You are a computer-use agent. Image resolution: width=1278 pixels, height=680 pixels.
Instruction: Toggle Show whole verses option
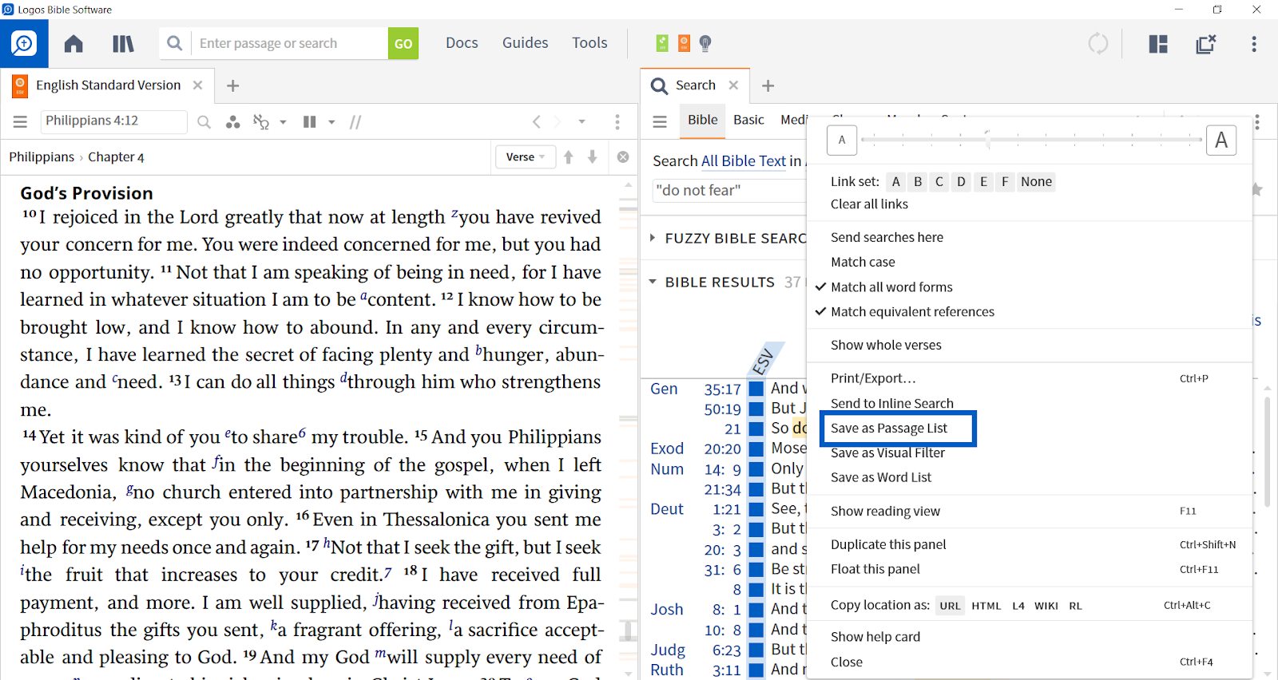point(886,345)
